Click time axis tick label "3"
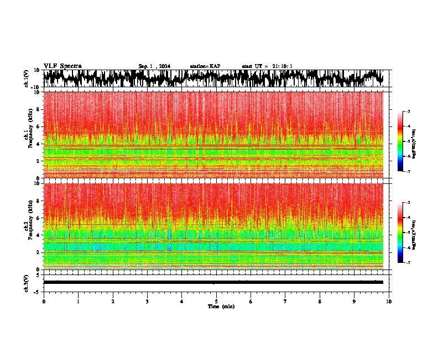Screen dimensions: 438x338 pyautogui.click(x=147, y=302)
